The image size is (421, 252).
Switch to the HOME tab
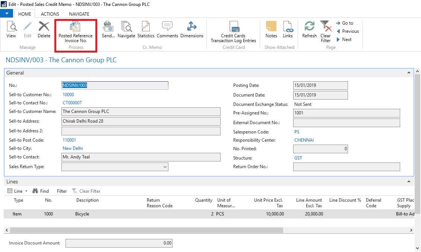click(x=25, y=14)
